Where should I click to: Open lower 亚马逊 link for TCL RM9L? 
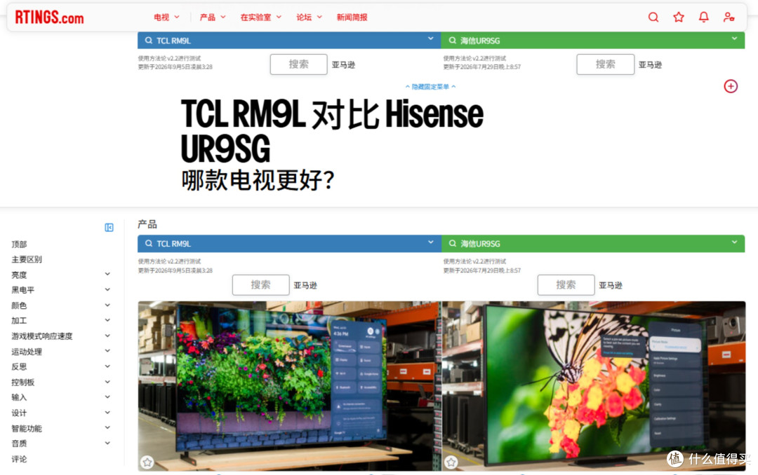click(x=305, y=285)
